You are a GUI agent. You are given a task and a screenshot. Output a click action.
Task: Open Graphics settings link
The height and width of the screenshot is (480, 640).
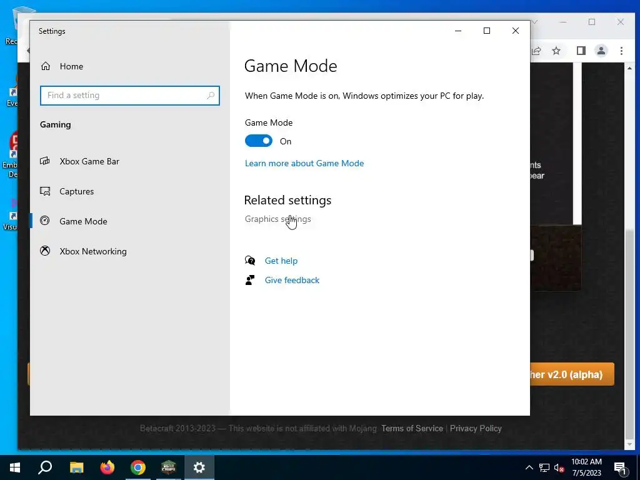coord(277,219)
